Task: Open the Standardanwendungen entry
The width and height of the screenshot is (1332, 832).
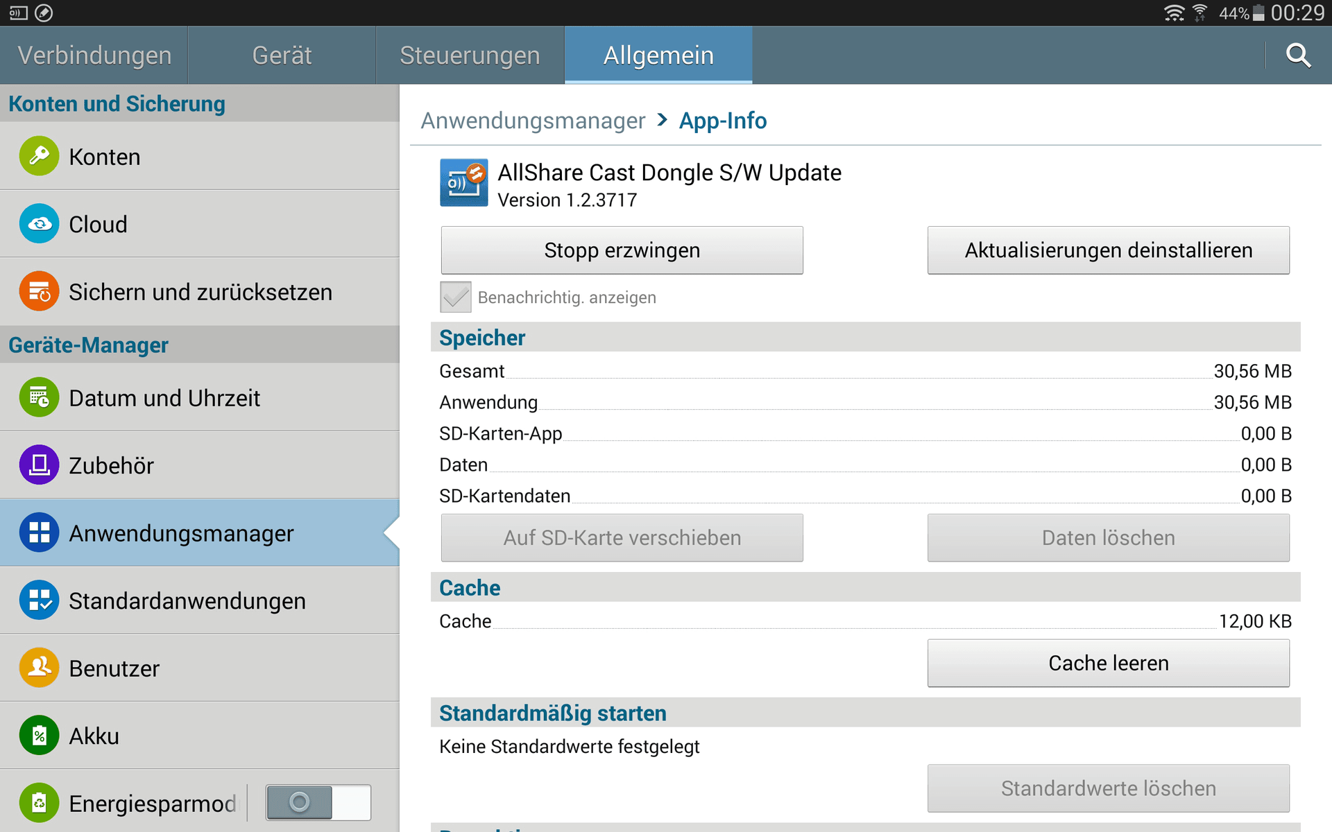Action: (200, 600)
